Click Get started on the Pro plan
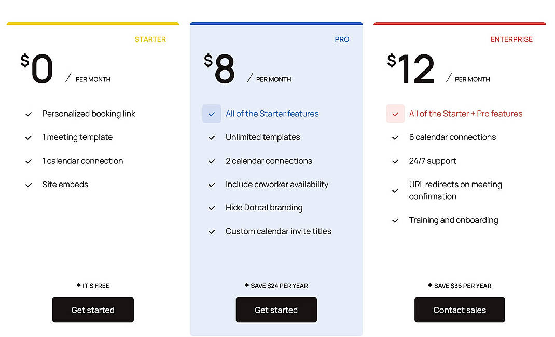The width and height of the screenshot is (555, 337). click(276, 310)
